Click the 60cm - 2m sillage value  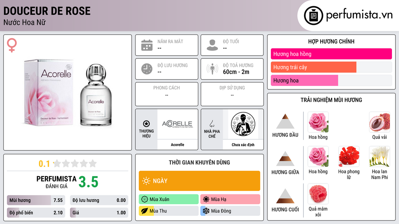(236, 72)
